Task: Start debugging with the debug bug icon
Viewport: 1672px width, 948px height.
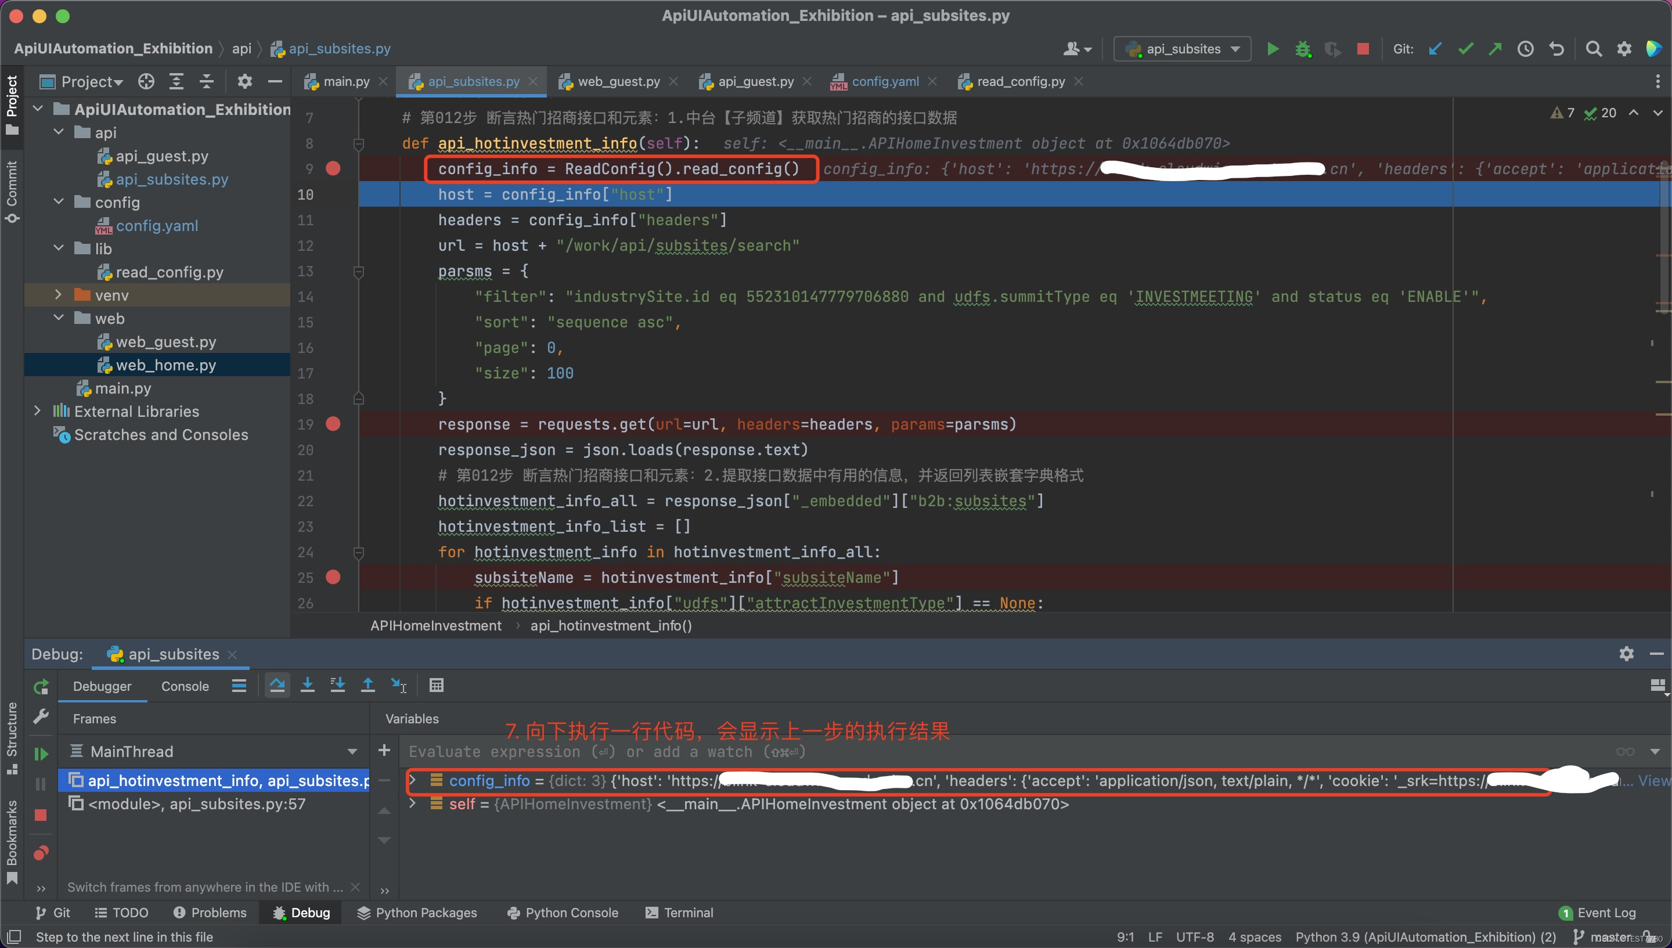Action: pyautogui.click(x=1302, y=48)
